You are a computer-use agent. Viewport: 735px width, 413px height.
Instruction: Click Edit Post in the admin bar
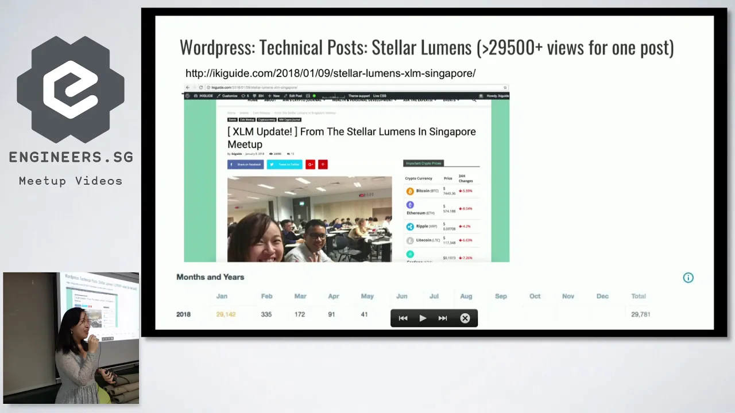pyautogui.click(x=293, y=96)
